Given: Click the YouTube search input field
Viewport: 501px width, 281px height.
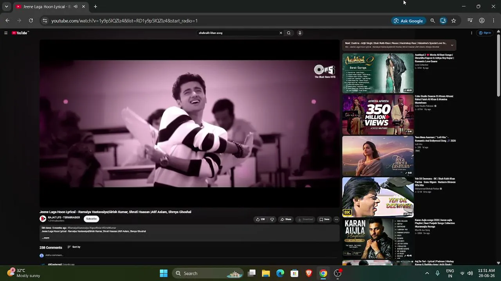Looking at the screenshot, I should click(237, 33).
